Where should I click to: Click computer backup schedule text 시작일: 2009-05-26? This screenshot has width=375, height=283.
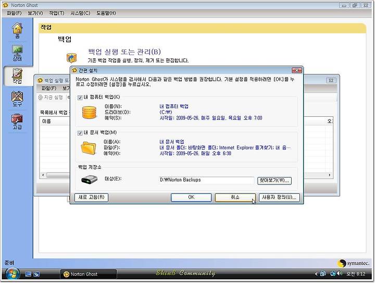click(211, 118)
